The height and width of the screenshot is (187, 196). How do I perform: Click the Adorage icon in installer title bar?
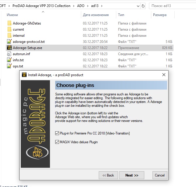24,75
